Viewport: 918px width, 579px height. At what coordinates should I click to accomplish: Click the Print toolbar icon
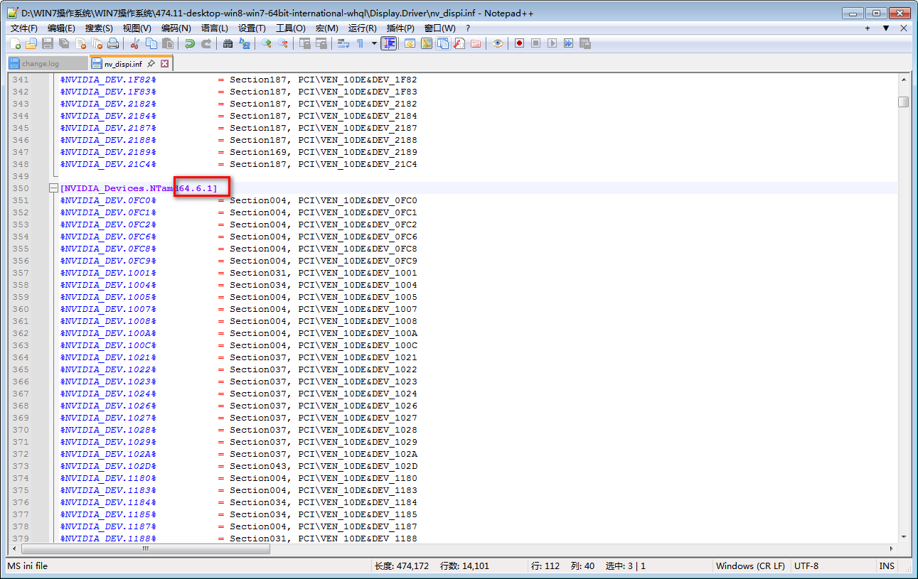tap(113, 43)
